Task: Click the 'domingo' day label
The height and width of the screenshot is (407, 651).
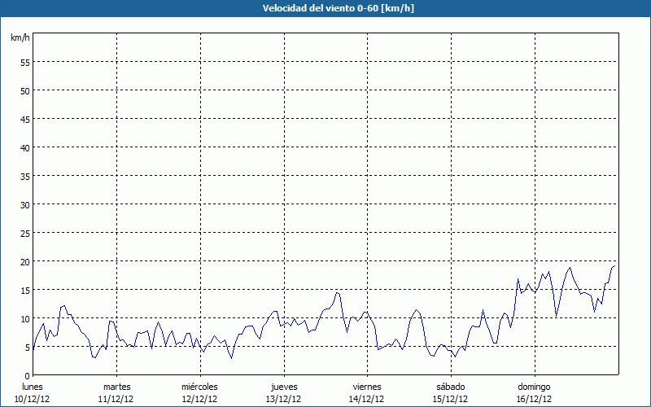Action: point(534,387)
